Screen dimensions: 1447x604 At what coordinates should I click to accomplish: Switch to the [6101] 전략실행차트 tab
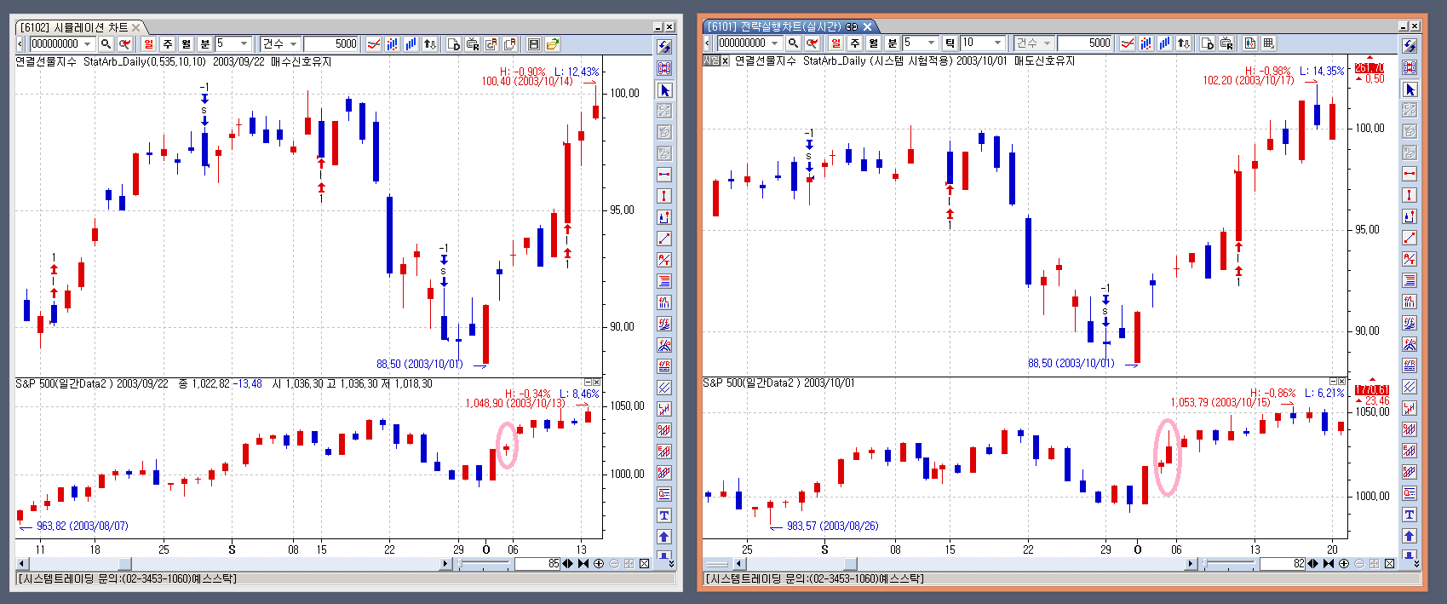773,26
